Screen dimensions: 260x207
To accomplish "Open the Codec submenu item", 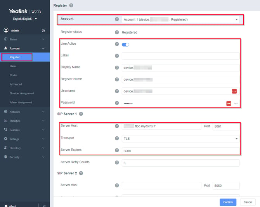I will (14, 75).
